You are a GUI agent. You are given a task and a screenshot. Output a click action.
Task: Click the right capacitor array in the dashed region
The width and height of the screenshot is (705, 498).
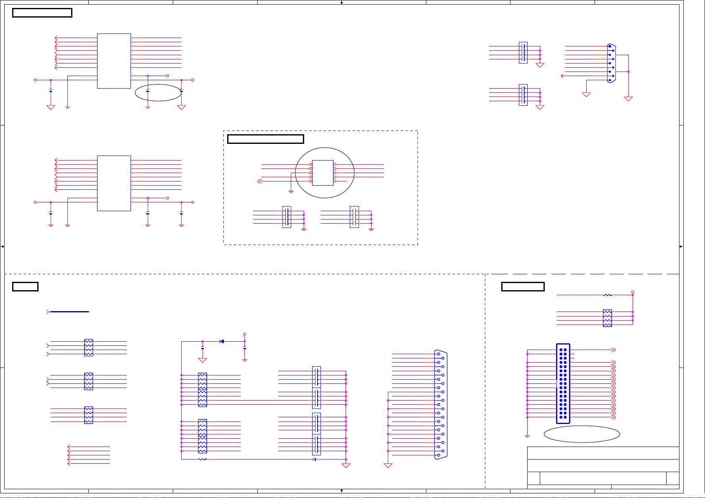[x=354, y=217]
